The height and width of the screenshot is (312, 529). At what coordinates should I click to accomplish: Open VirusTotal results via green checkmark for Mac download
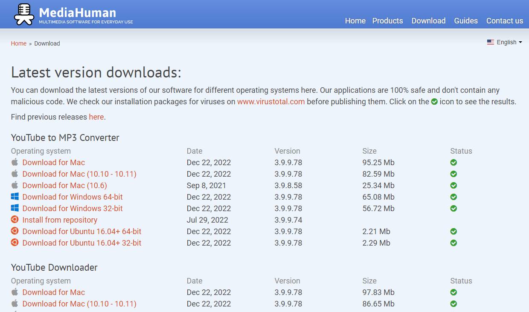pos(453,162)
